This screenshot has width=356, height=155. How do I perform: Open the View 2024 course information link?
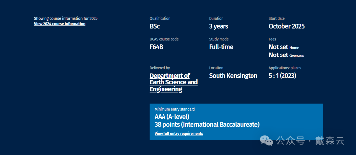click(x=59, y=24)
